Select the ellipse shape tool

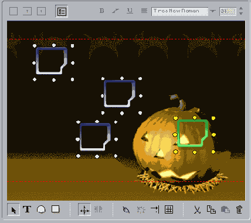[41, 209]
